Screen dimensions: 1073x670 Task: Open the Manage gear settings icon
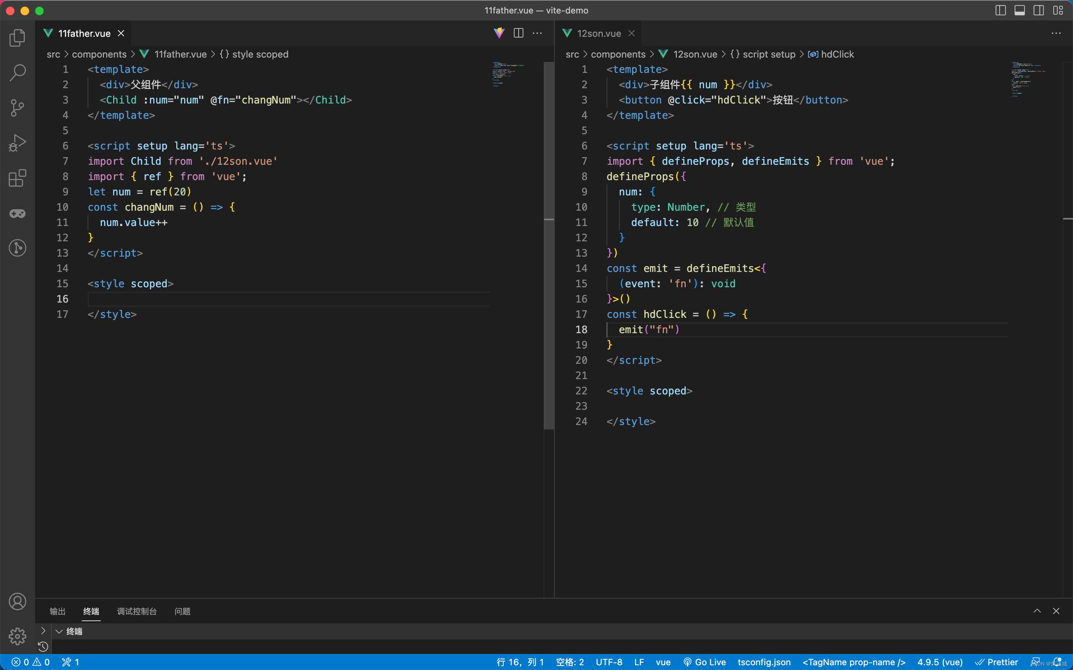(x=17, y=636)
